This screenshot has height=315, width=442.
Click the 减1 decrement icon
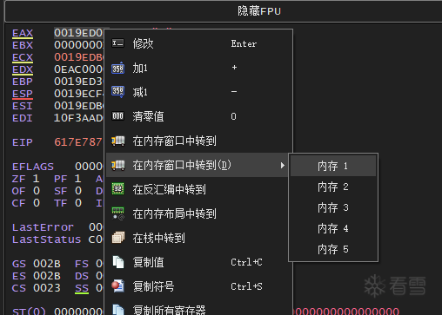(x=117, y=92)
